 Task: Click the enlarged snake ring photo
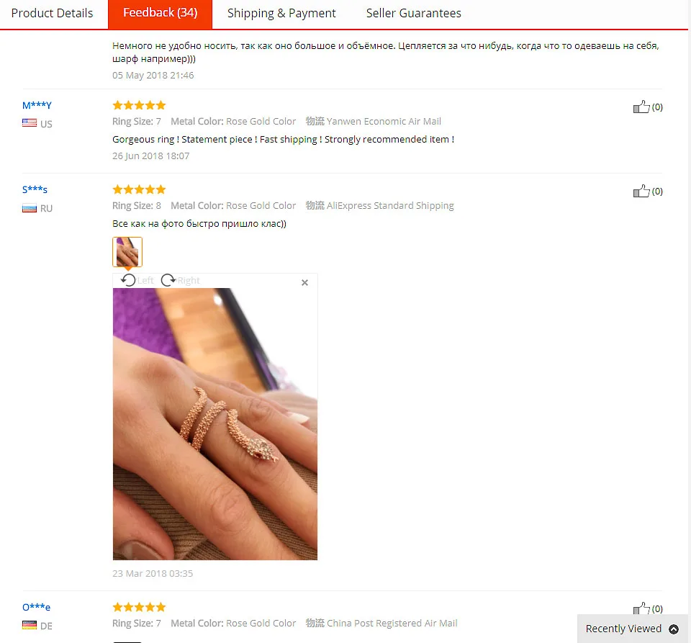tap(215, 424)
